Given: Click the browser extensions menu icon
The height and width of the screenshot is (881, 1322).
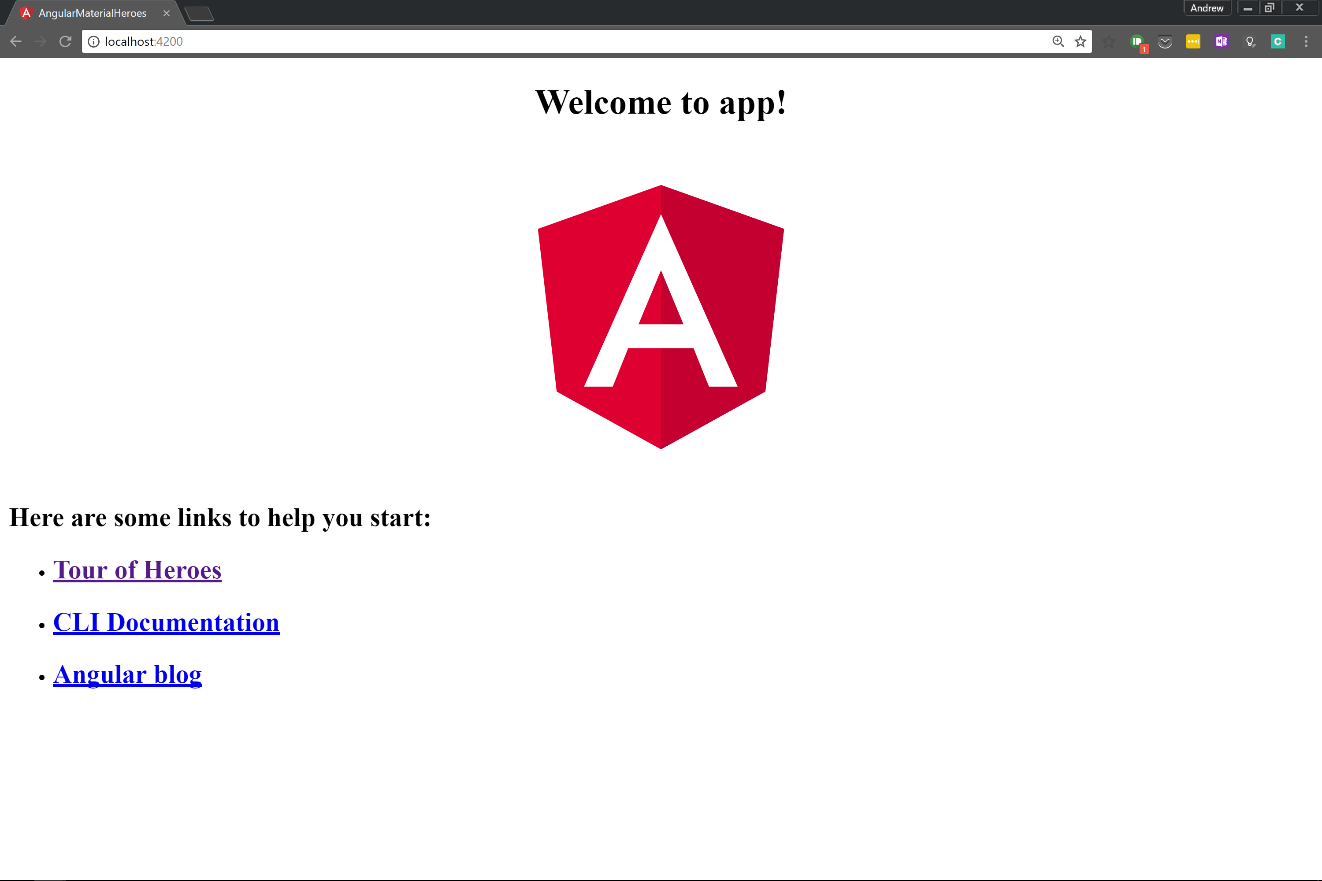Looking at the screenshot, I should [x=1303, y=41].
